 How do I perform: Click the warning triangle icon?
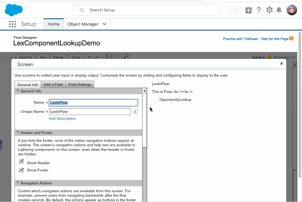click(x=269, y=57)
